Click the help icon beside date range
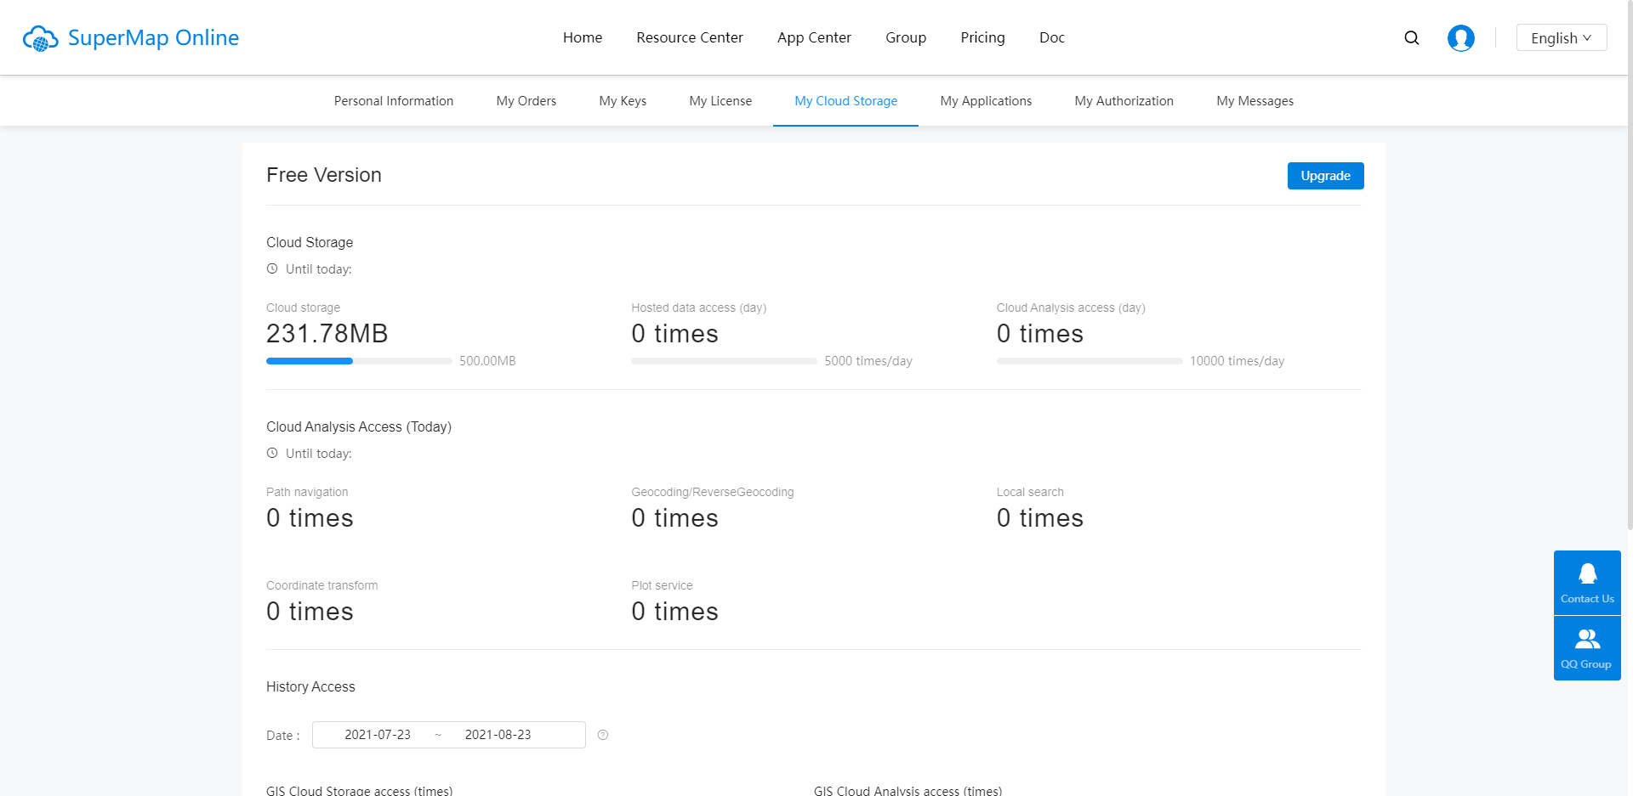The width and height of the screenshot is (1633, 796). click(603, 735)
